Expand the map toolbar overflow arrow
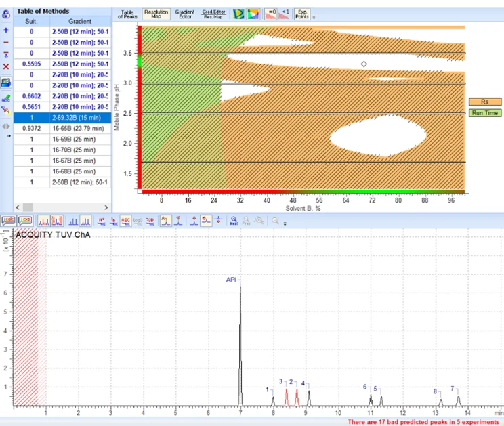 [x=314, y=17]
